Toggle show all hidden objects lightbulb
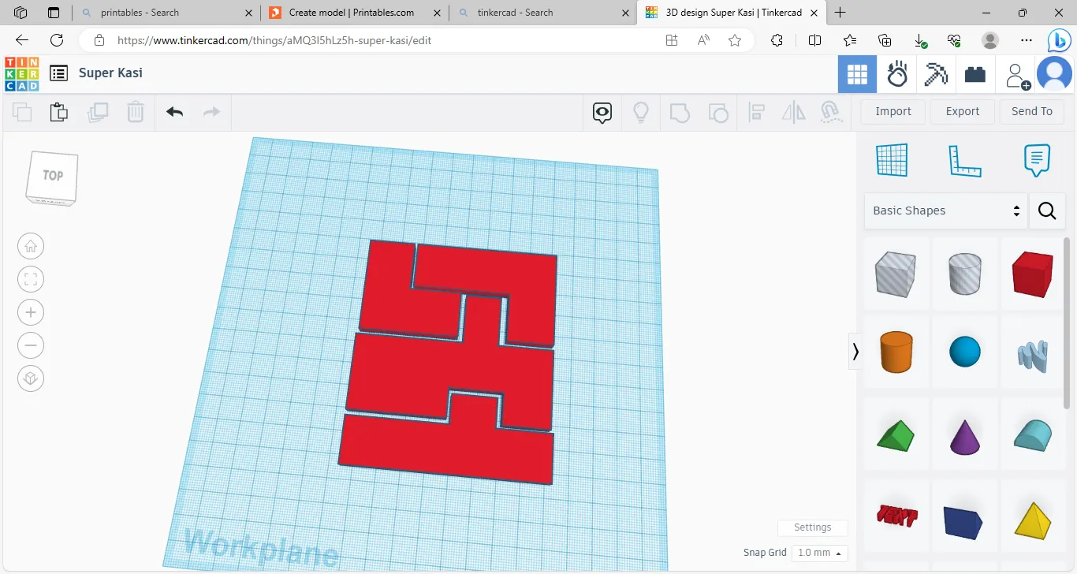 [x=641, y=112]
